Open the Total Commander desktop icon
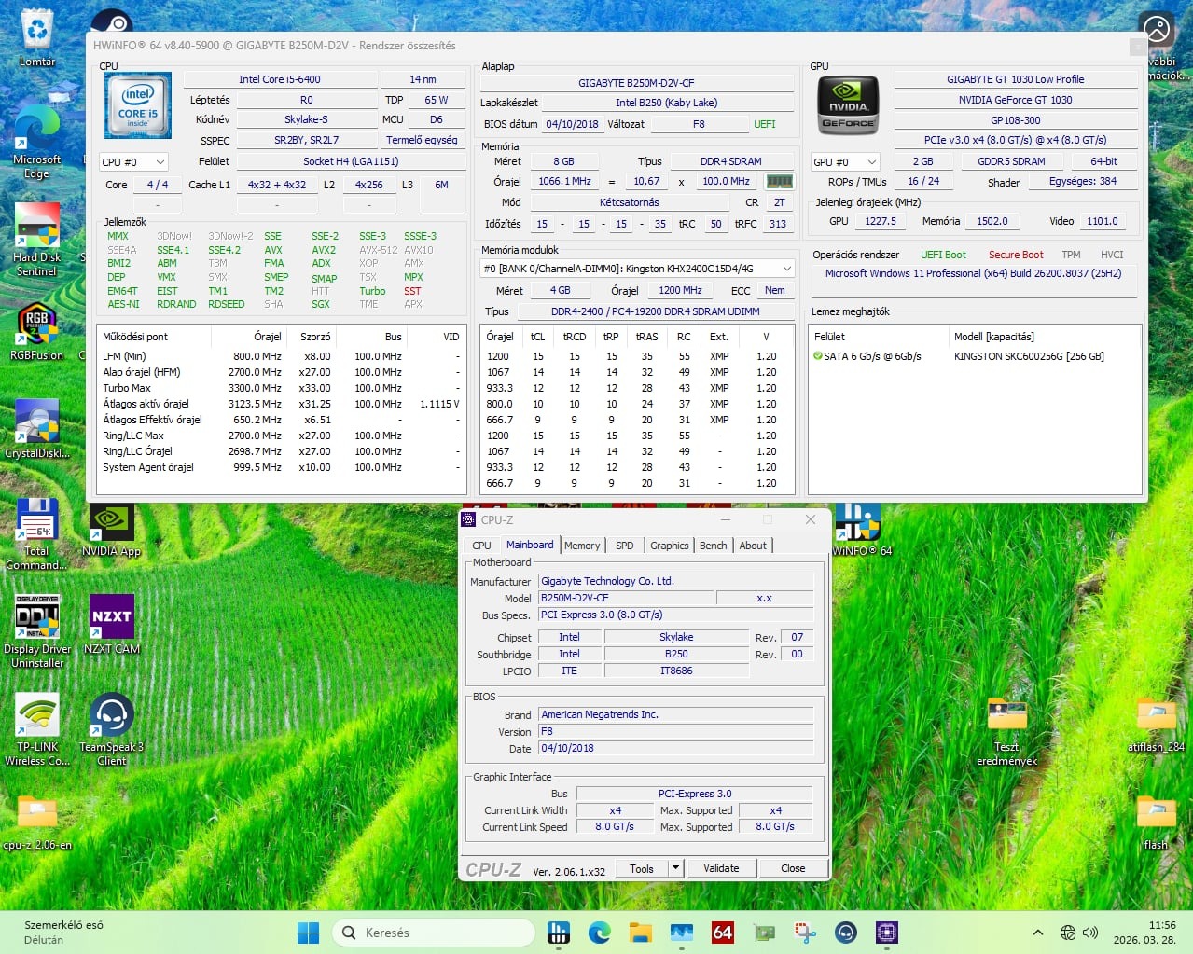Viewport: 1193px width, 954px height. point(37,533)
